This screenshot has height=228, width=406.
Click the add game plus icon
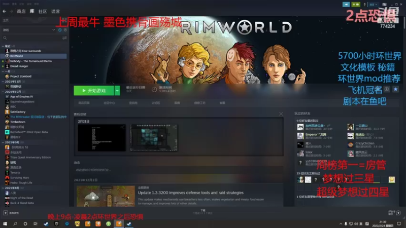[x=6, y=213]
